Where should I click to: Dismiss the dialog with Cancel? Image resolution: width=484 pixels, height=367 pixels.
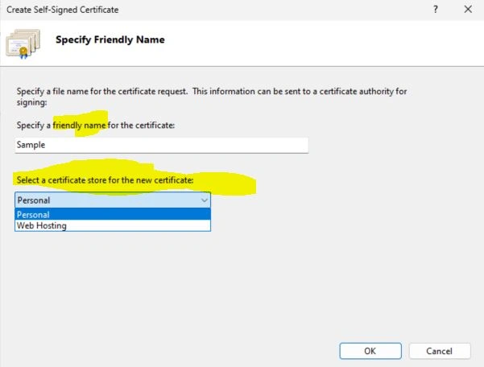[440, 351]
